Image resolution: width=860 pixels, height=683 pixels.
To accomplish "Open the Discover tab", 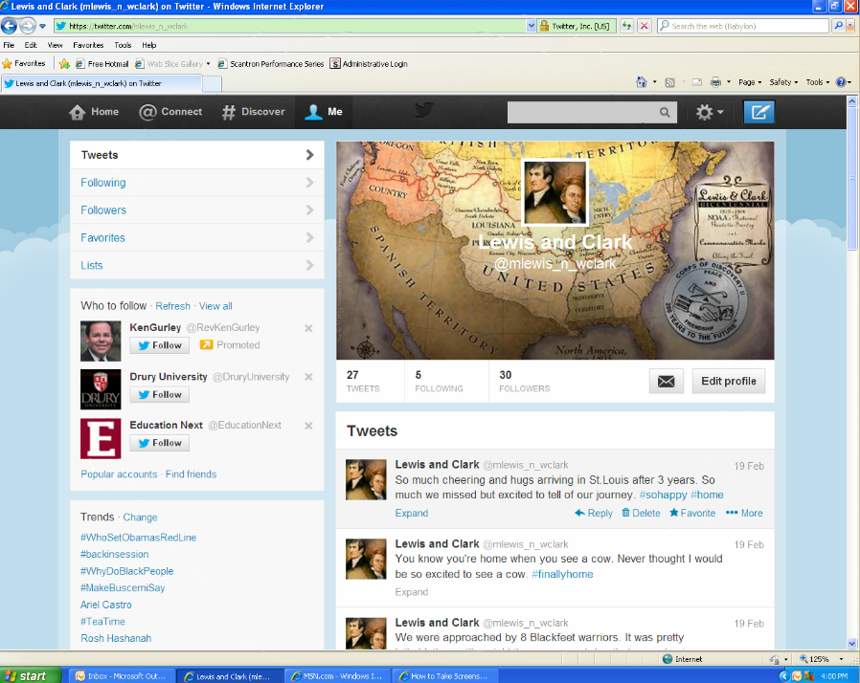I will pos(254,112).
